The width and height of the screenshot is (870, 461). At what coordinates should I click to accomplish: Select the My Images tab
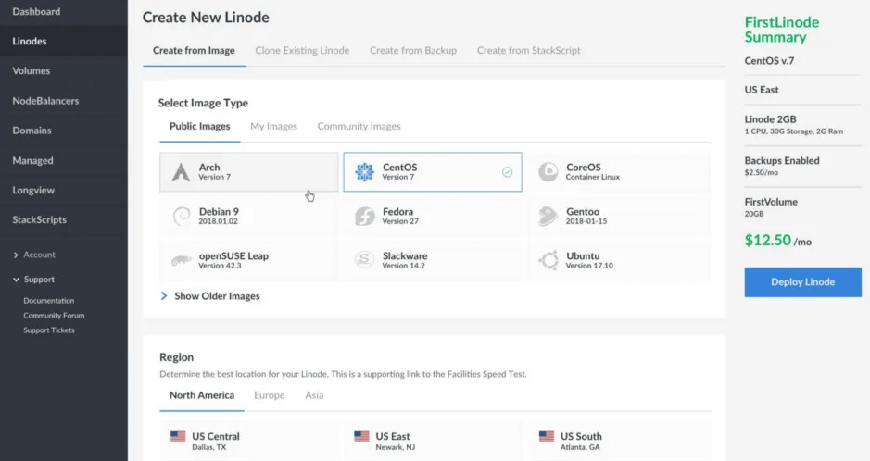point(273,126)
